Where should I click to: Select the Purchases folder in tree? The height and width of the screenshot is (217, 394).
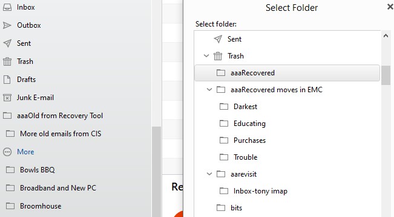click(x=249, y=140)
